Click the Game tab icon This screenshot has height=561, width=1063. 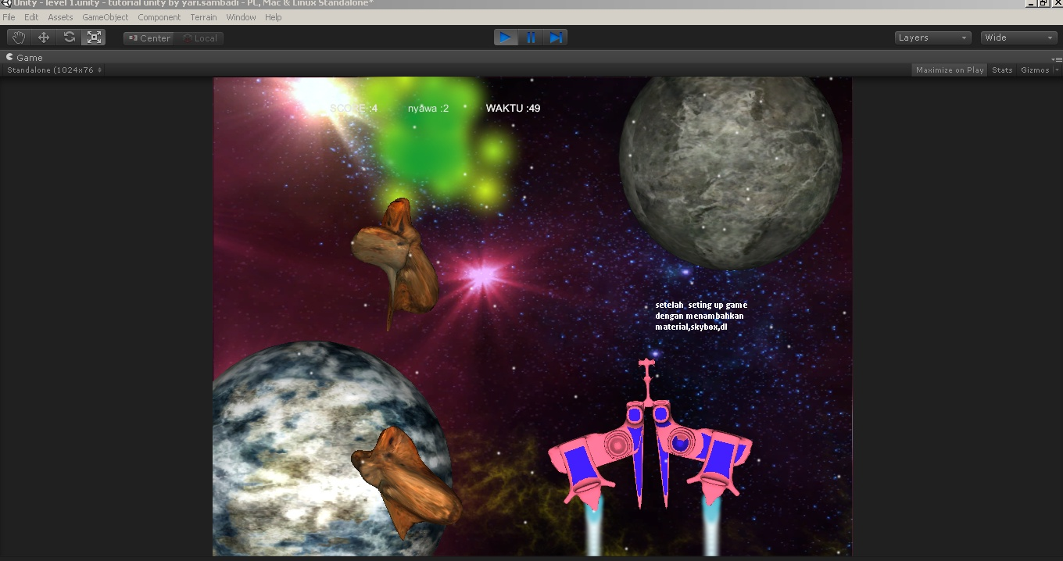coord(10,57)
